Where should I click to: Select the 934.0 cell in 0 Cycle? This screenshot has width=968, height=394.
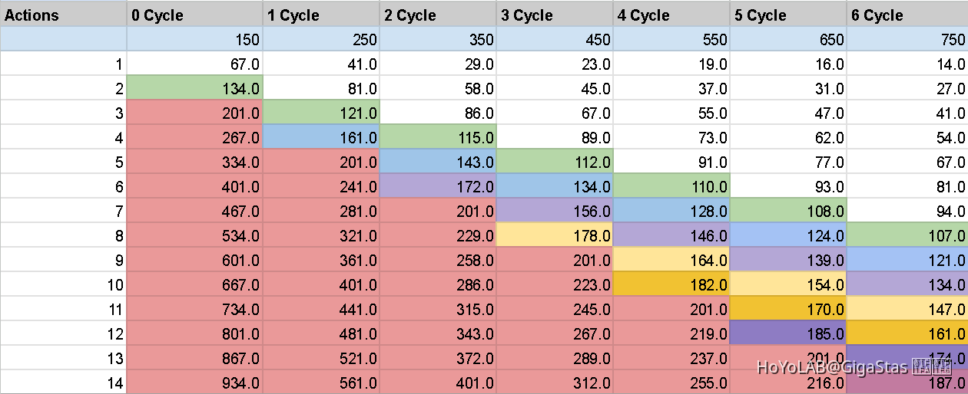pos(195,383)
